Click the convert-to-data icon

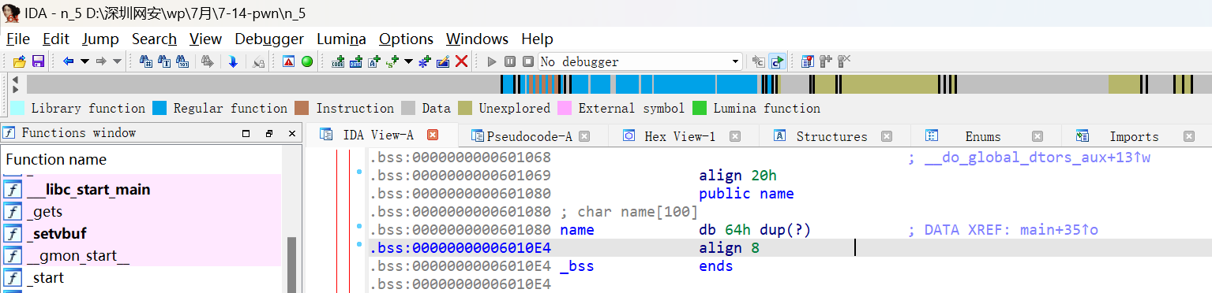coord(356,61)
